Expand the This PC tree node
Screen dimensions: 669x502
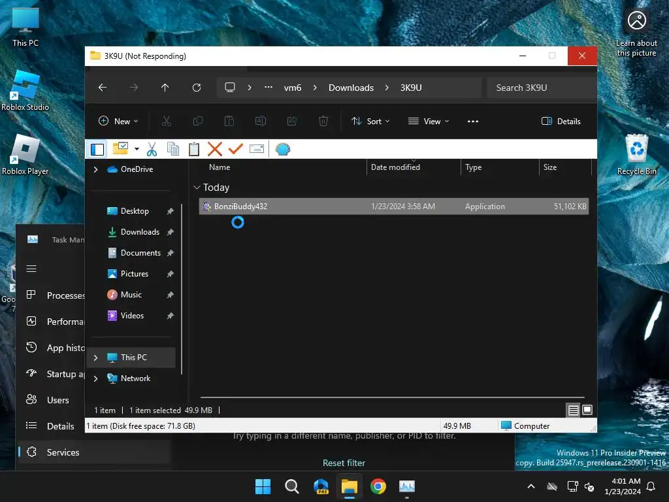click(x=96, y=358)
